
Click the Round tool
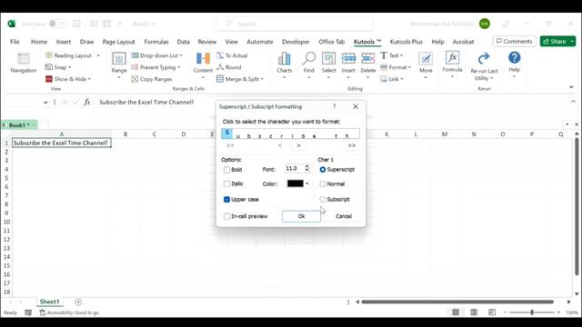(x=229, y=67)
